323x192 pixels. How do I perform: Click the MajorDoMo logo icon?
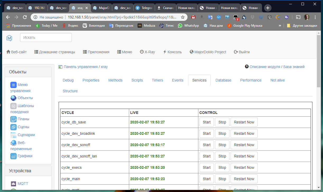point(9,38)
